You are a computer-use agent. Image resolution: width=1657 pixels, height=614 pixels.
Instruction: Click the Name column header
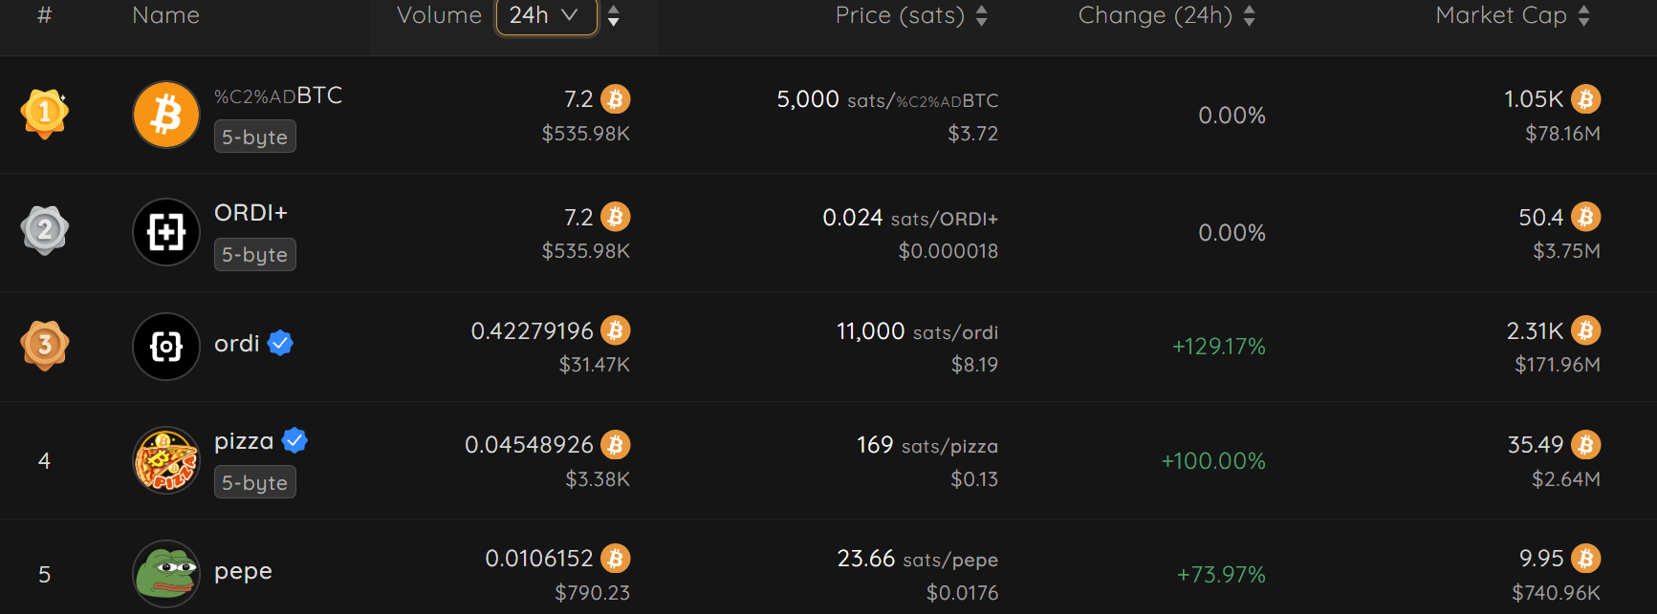(166, 15)
